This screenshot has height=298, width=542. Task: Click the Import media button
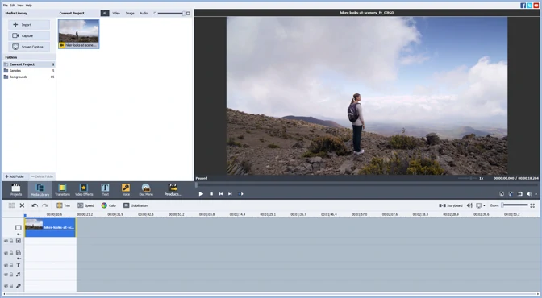pyautogui.click(x=29, y=25)
